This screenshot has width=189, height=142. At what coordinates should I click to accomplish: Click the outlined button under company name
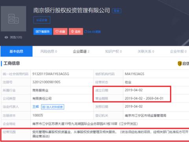42,20
